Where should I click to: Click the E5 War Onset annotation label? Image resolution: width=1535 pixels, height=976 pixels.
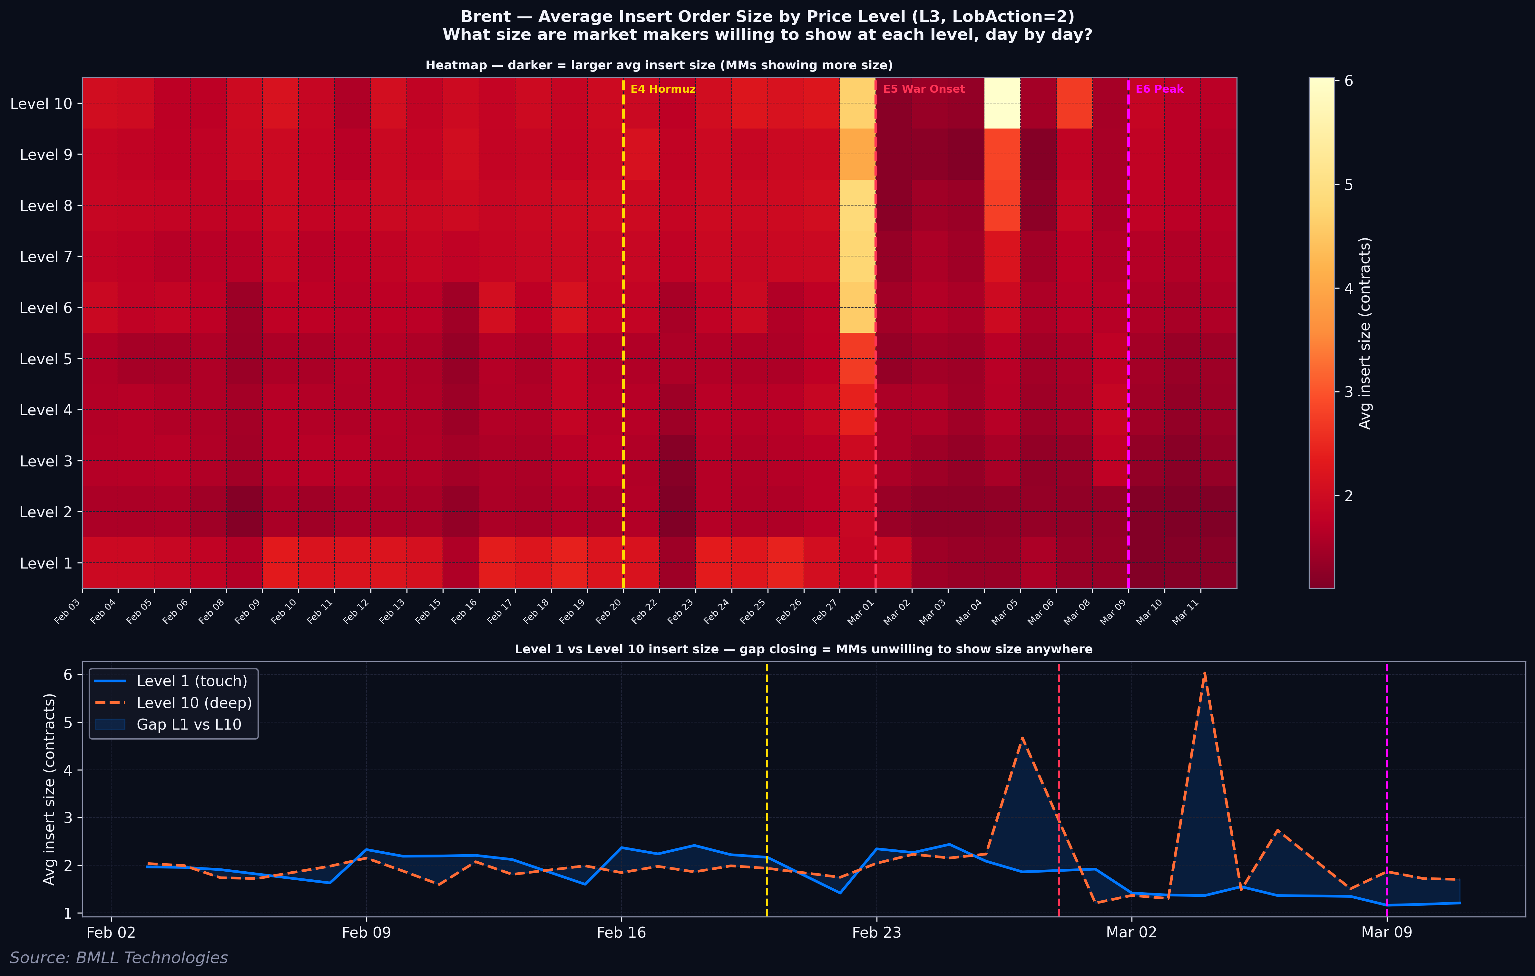(x=924, y=89)
